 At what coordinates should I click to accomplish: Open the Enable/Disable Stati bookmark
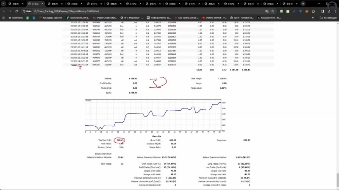pos(105,18)
